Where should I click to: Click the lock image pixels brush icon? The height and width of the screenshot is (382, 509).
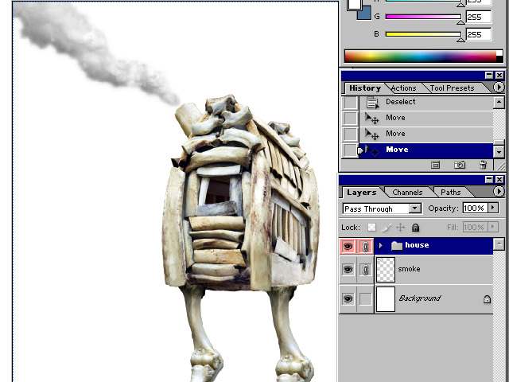(x=386, y=228)
